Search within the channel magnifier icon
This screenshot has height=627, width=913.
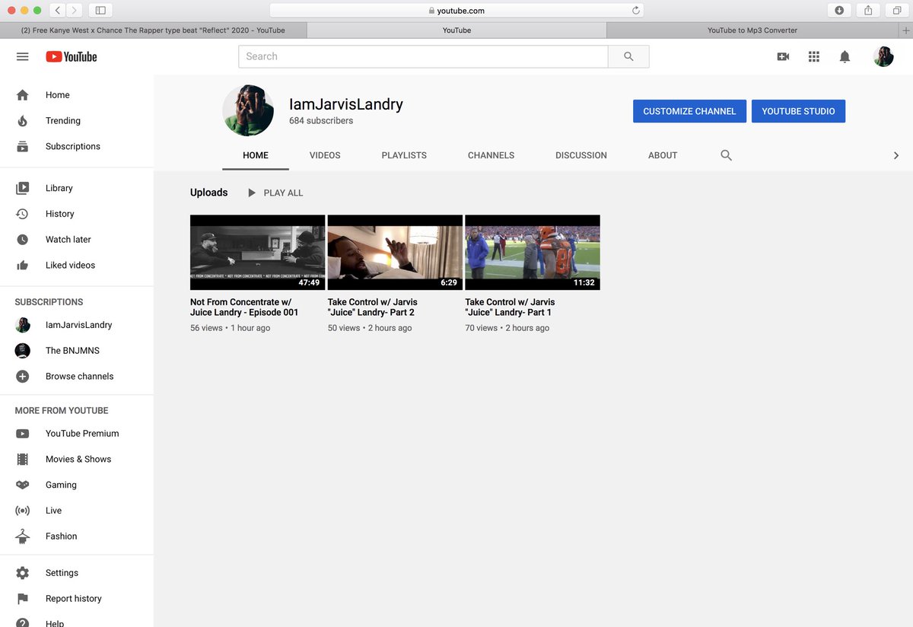(726, 155)
